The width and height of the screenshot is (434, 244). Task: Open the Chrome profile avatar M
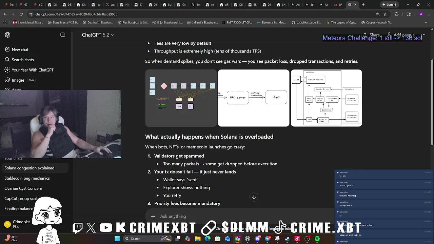coord(421,14)
